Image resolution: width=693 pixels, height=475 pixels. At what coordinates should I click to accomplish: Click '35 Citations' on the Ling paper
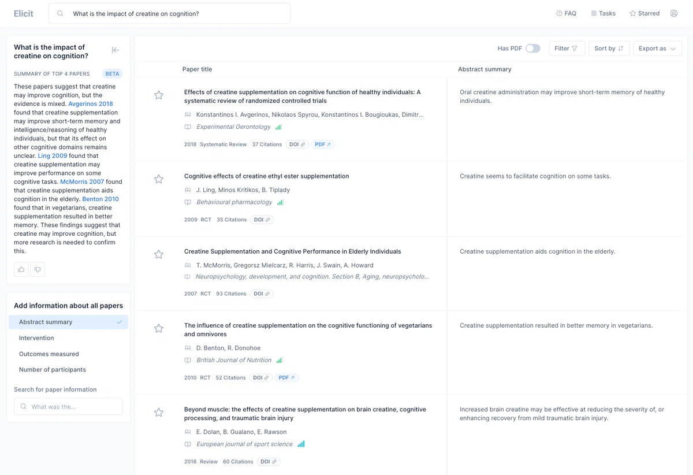pos(232,220)
